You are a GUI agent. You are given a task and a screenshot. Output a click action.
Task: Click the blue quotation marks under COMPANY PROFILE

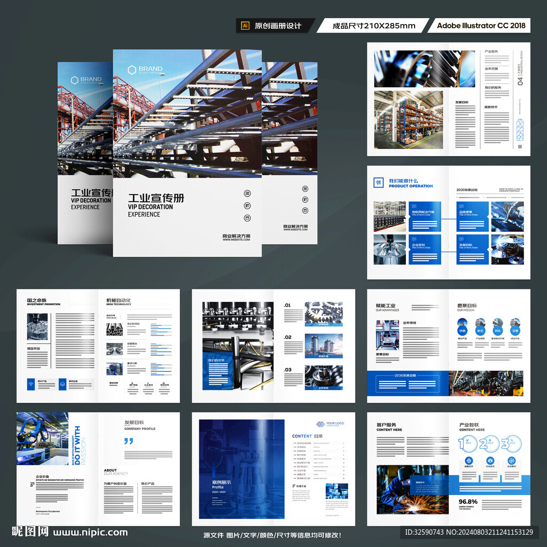point(128,441)
